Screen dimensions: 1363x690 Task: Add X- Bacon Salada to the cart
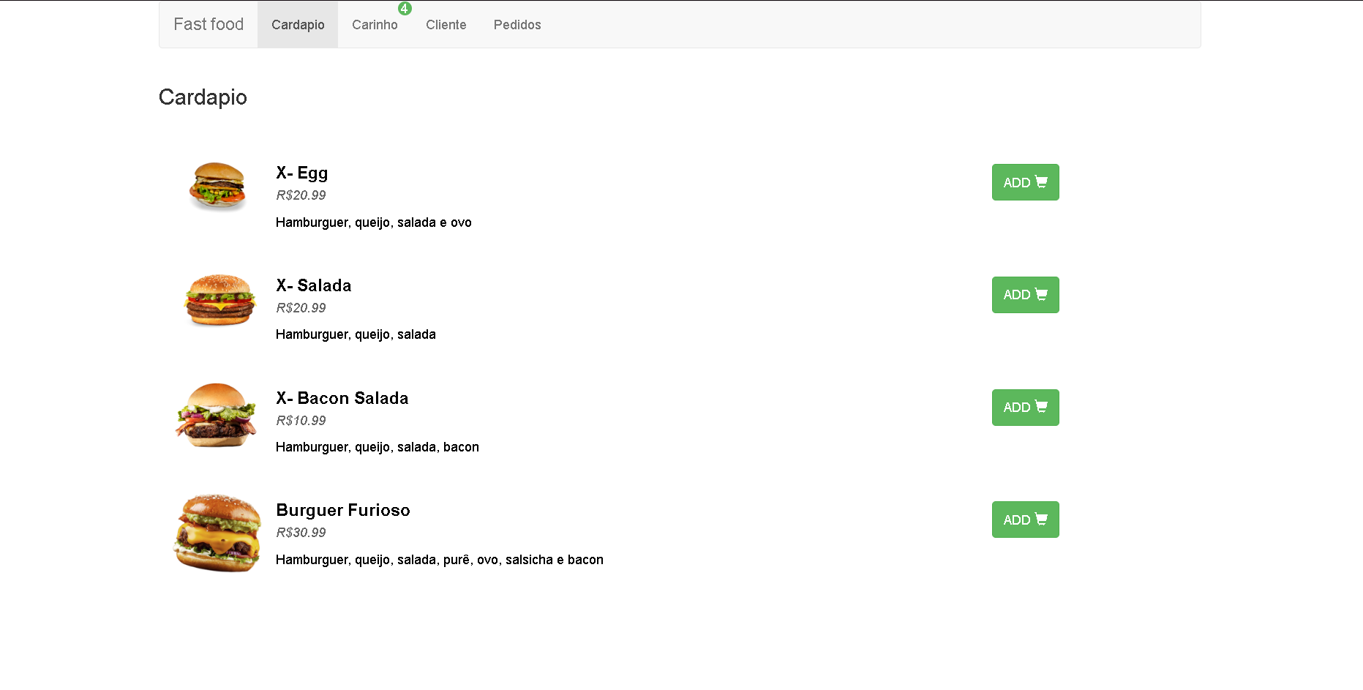(x=1025, y=408)
